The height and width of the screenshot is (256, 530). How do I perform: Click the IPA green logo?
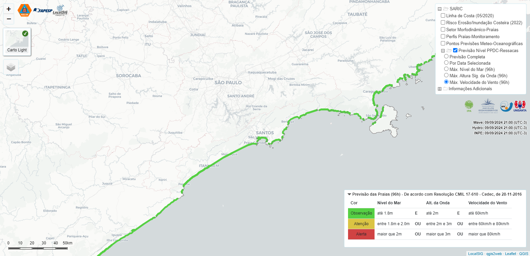click(x=469, y=106)
